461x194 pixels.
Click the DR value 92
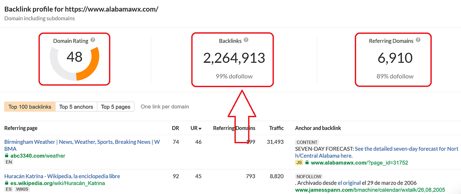[x=176, y=176]
